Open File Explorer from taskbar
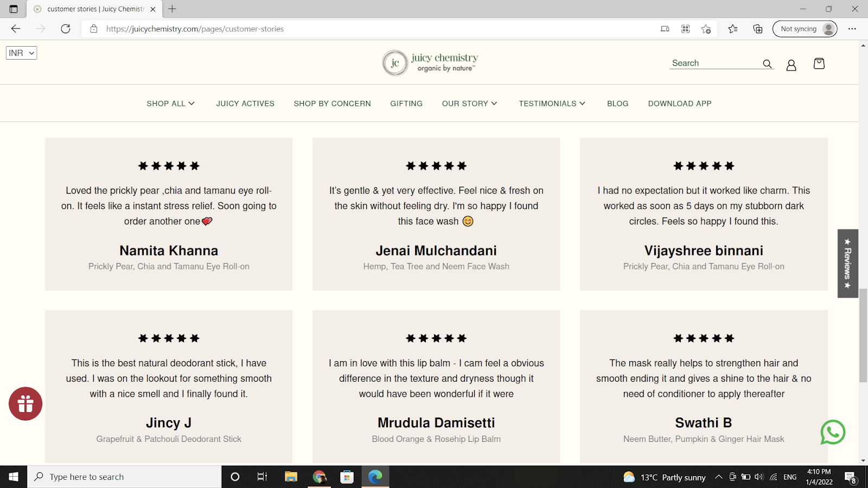 coord(291,477)
